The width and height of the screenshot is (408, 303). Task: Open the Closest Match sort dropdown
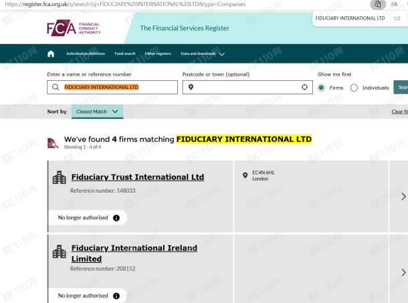pyautogui.click(x=97, y=112)
